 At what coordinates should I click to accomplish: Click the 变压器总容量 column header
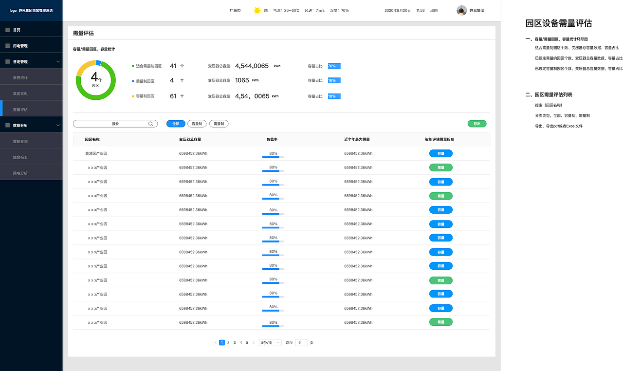coord(190,139)
